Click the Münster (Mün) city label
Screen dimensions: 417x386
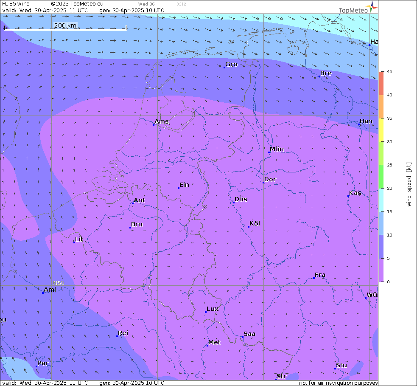[x=277, y=149]
